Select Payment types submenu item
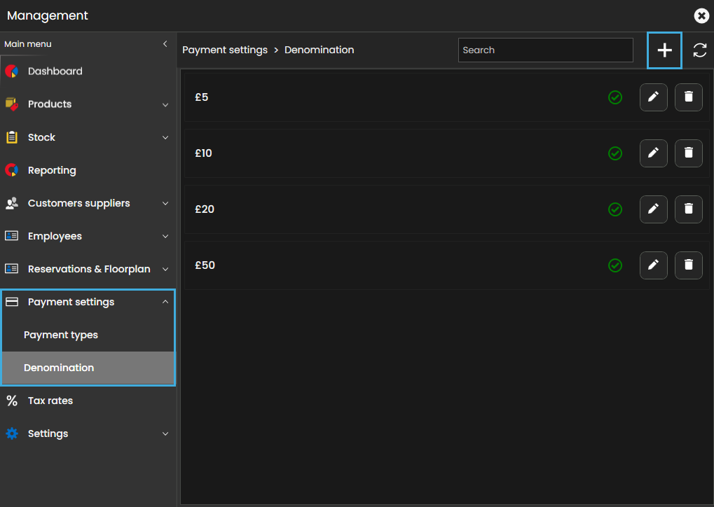The height and width of the screenshot is (507, 714). pos(61,335)
